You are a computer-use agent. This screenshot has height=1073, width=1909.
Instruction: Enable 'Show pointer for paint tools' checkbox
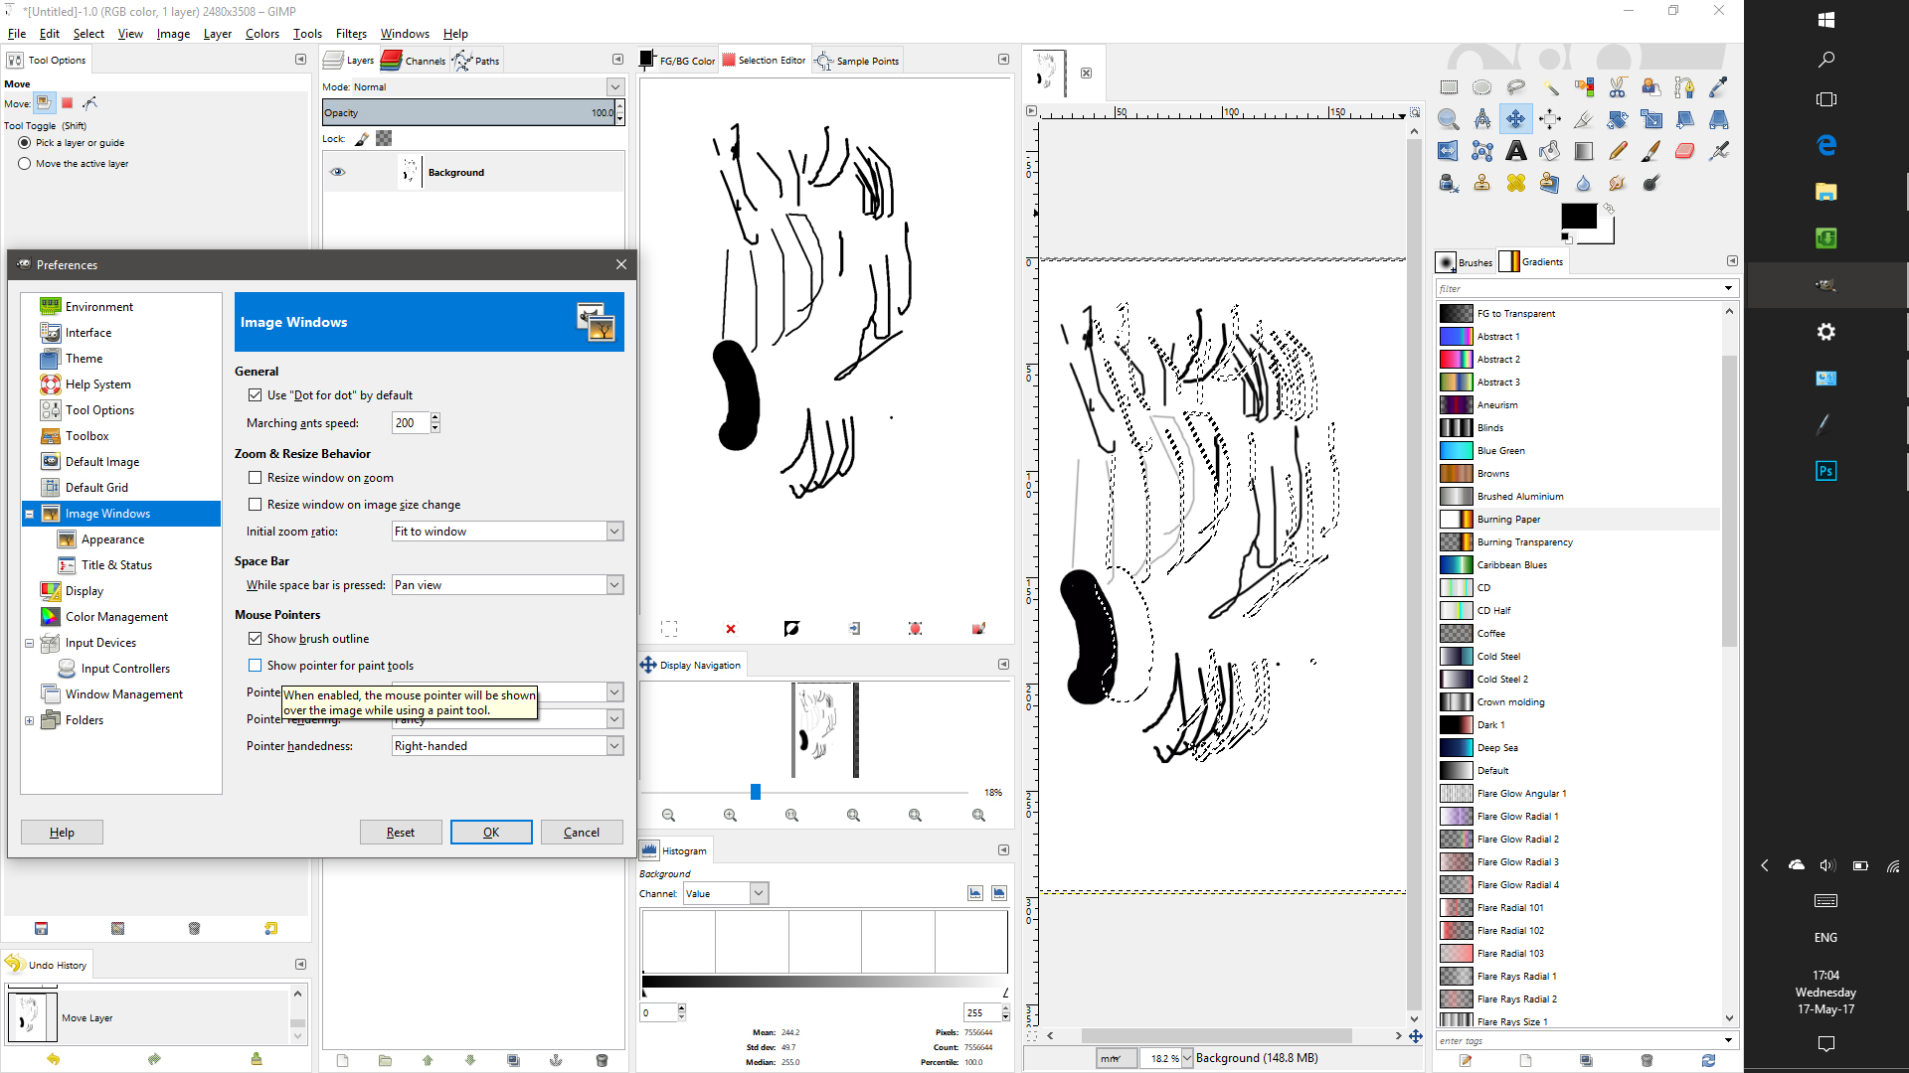click(256, 666)
